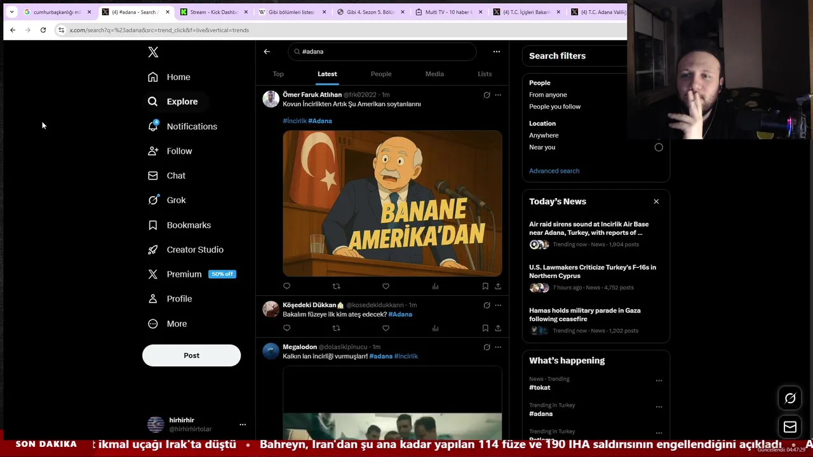Screen dimensions: 813x457
Task: Close the Today's News panel
Action: click(x=656, y=201)
